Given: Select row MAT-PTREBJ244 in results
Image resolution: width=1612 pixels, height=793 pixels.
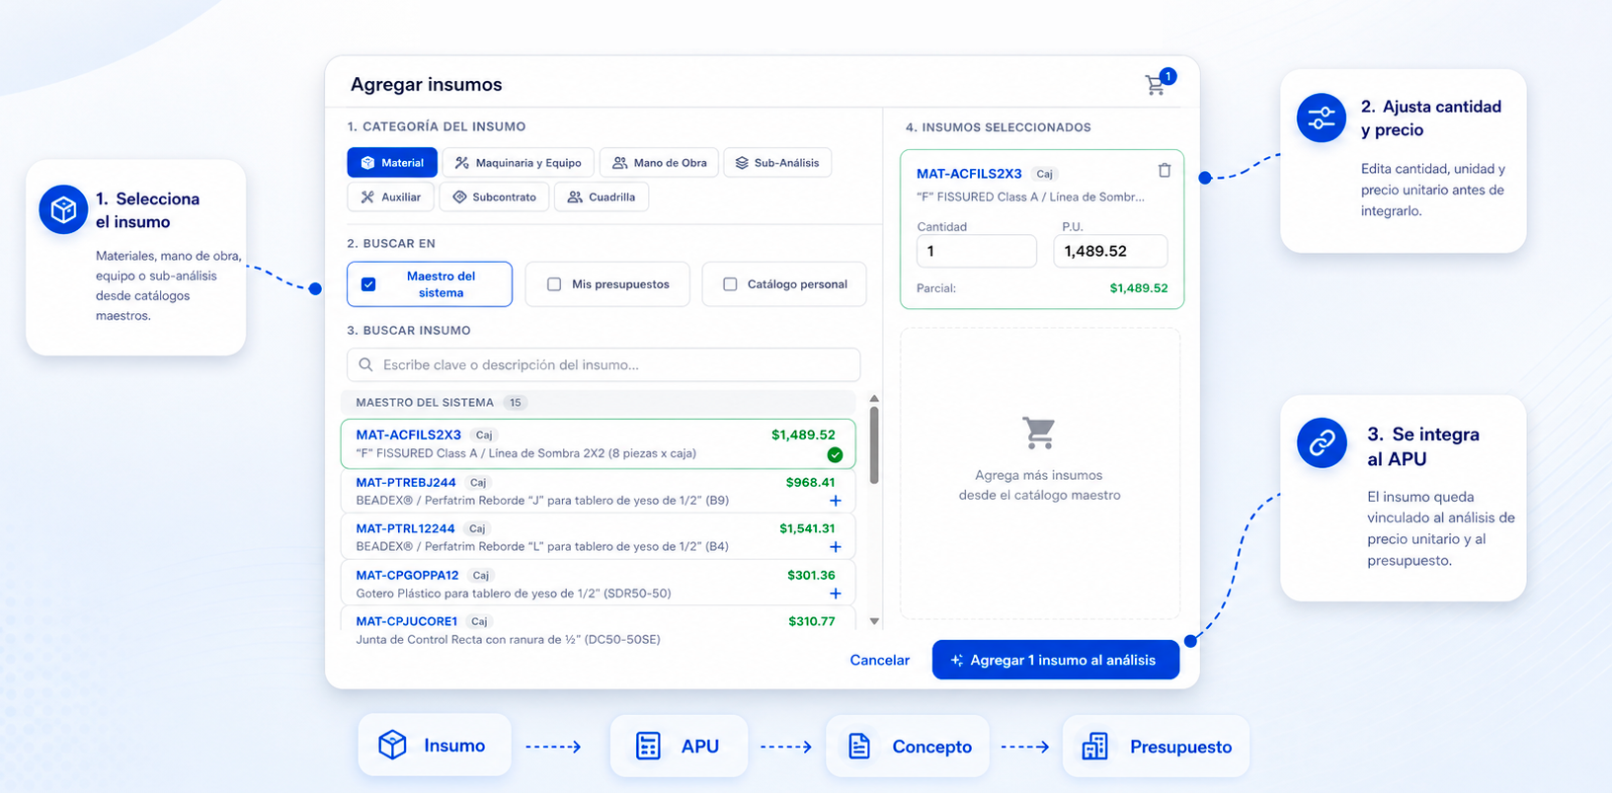Looking at the screenshot, I should point(598,491).
